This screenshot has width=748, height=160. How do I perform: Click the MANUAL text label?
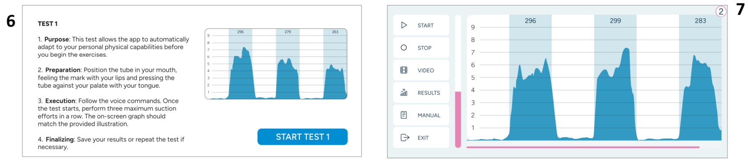pos(429,115)
